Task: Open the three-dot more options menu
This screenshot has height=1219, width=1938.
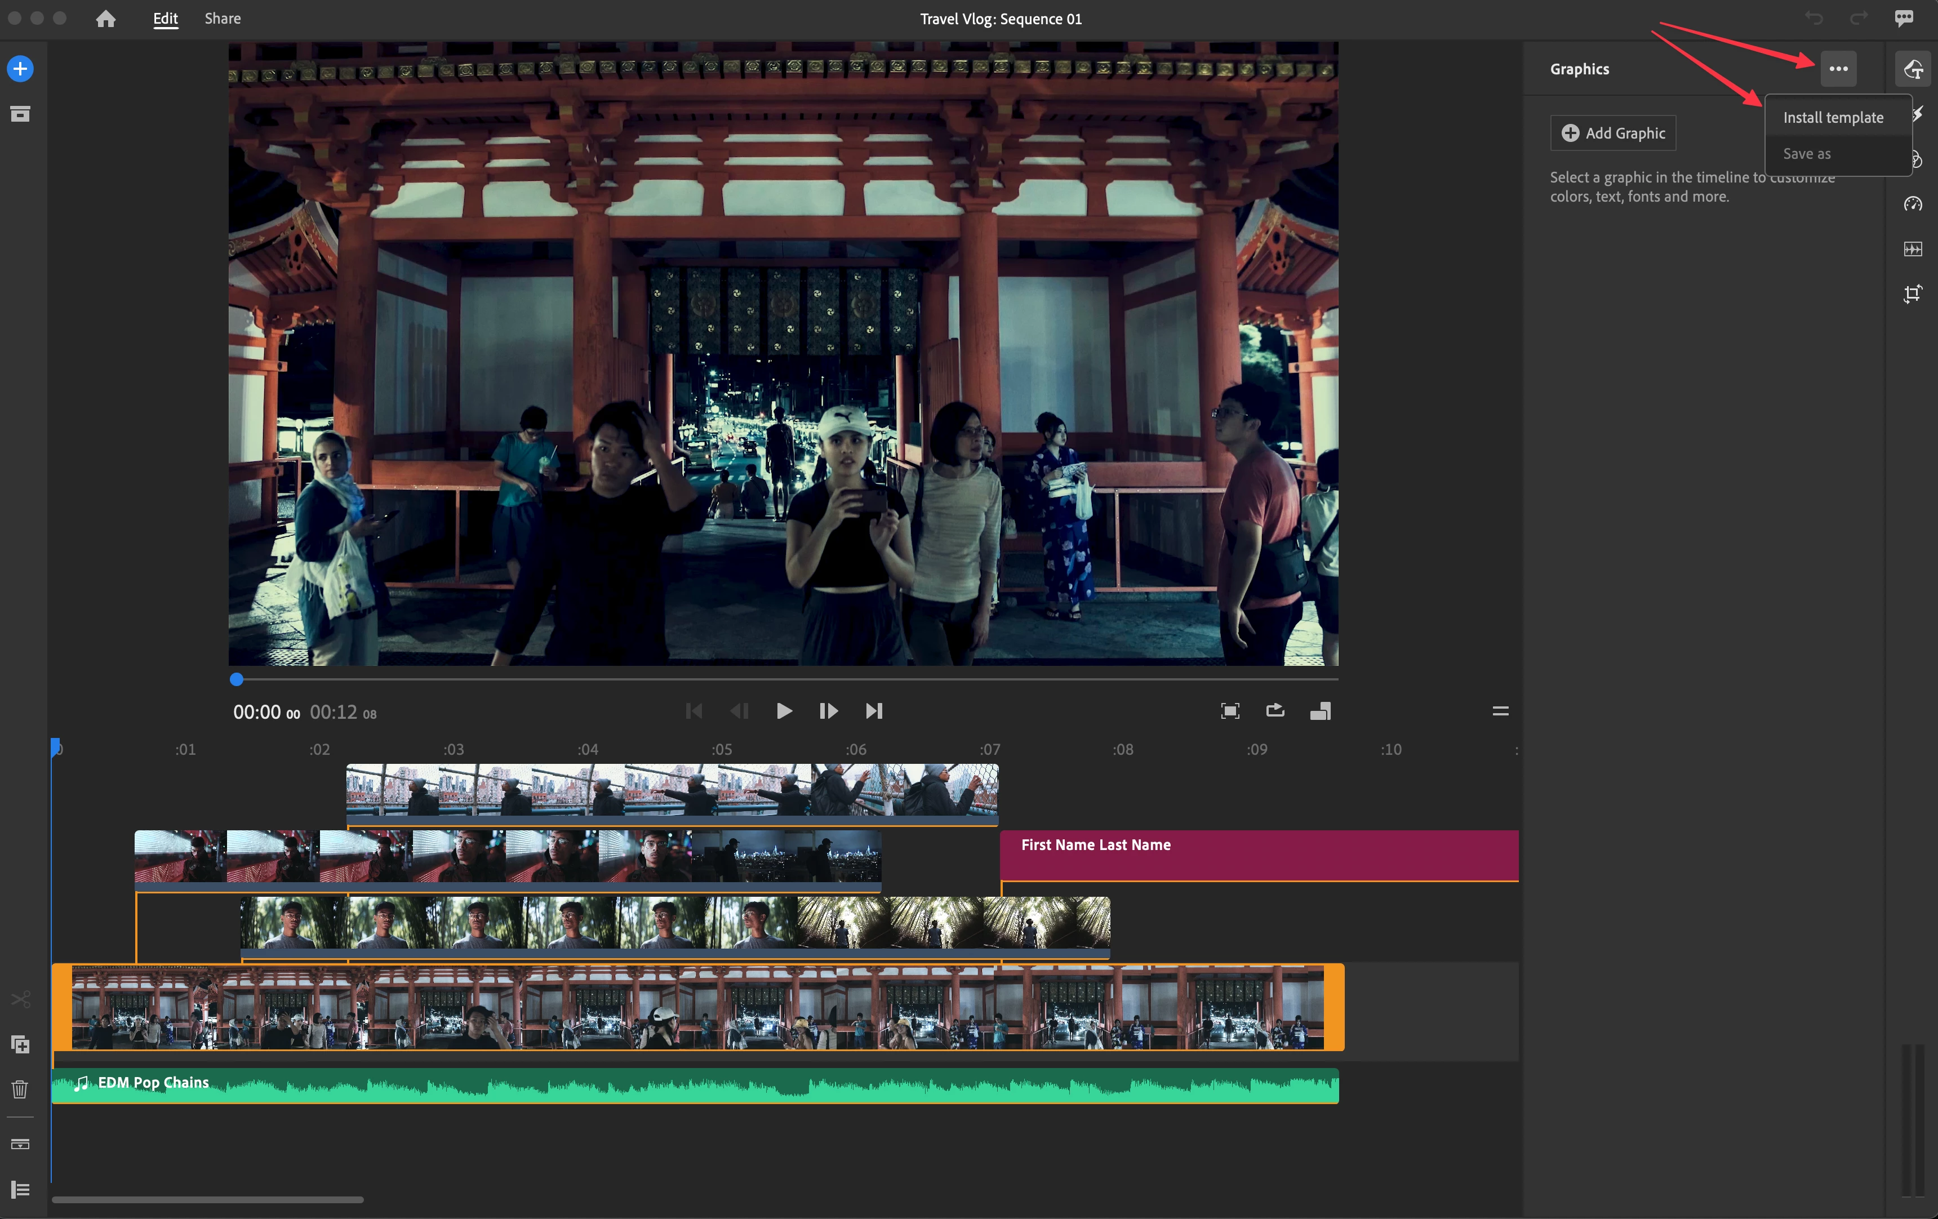Action: click(1838, 69)
